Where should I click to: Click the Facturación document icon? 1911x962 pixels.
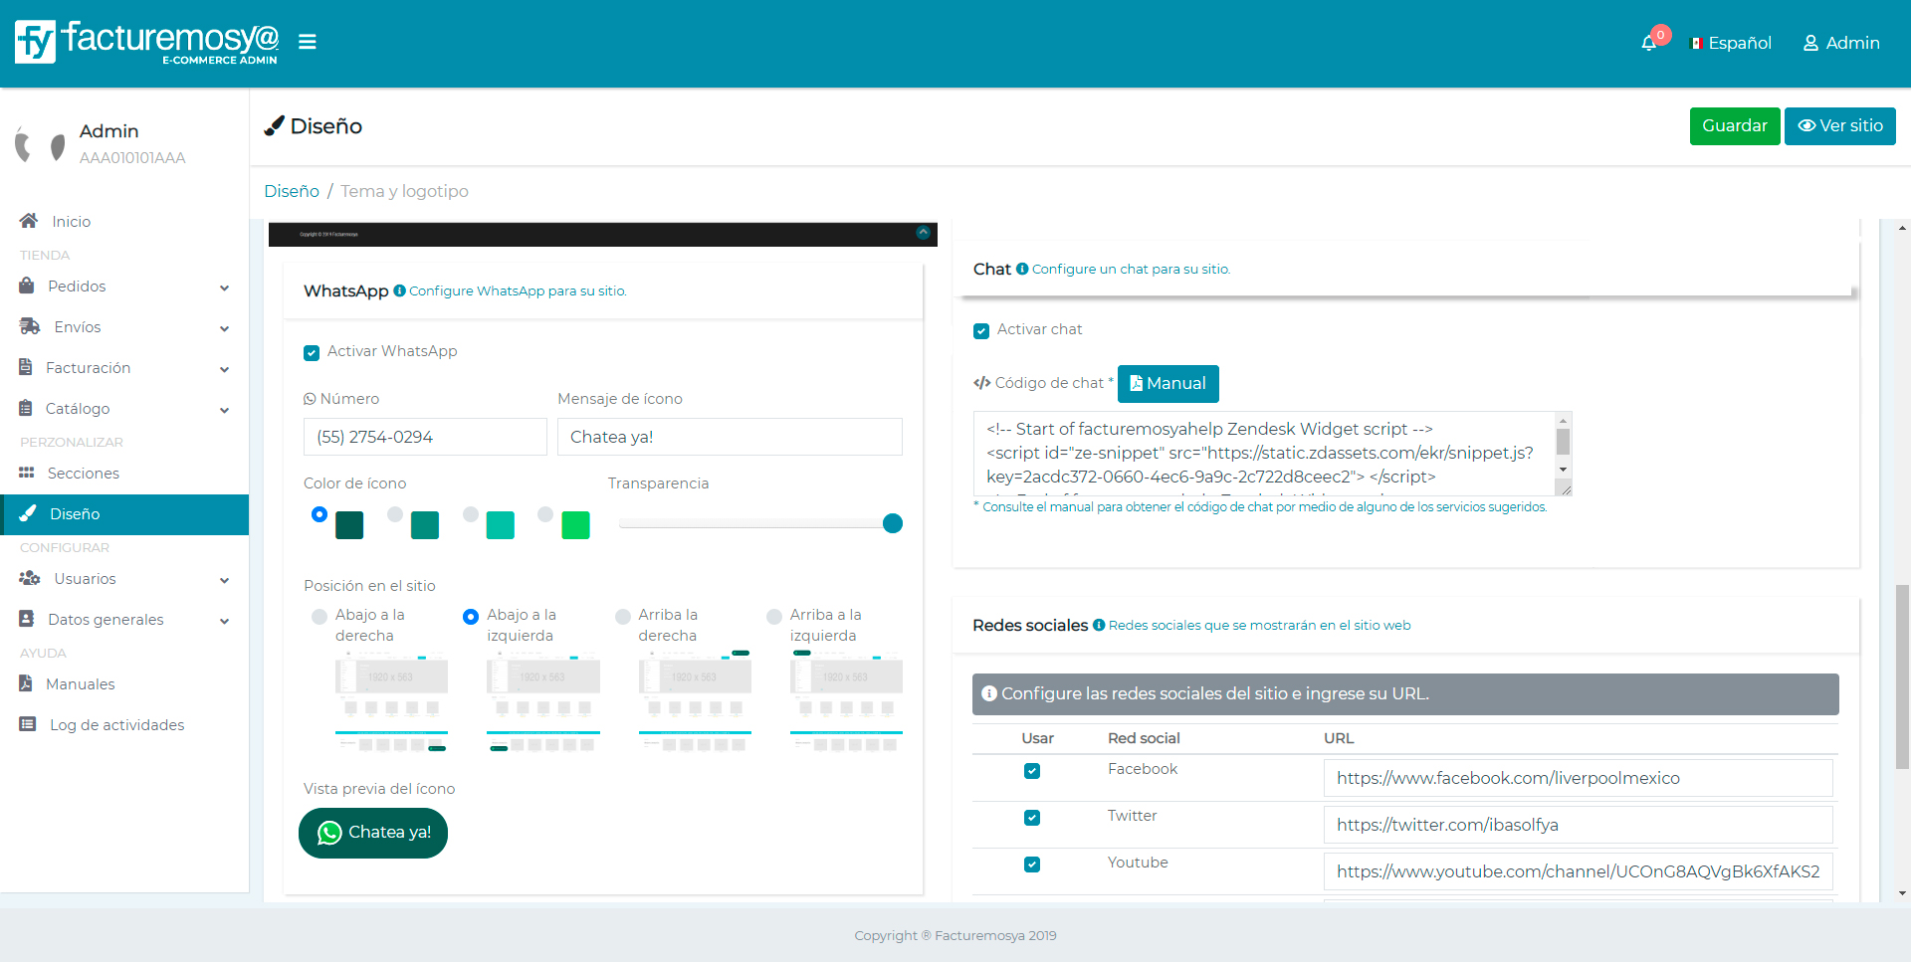[x=26, y=367]
